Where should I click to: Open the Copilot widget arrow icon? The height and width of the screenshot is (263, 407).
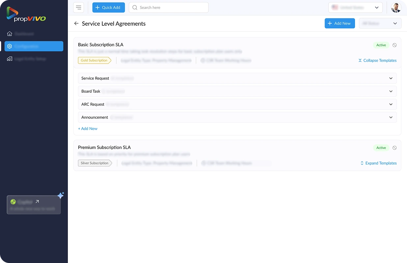coord(37,201)
